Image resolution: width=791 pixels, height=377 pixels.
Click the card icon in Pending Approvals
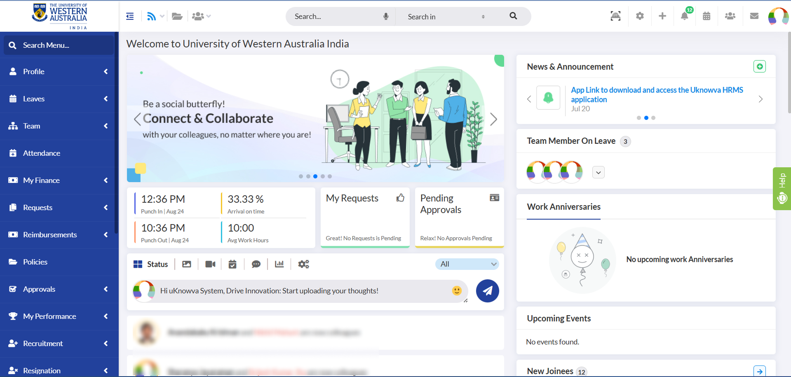[495, 198]
